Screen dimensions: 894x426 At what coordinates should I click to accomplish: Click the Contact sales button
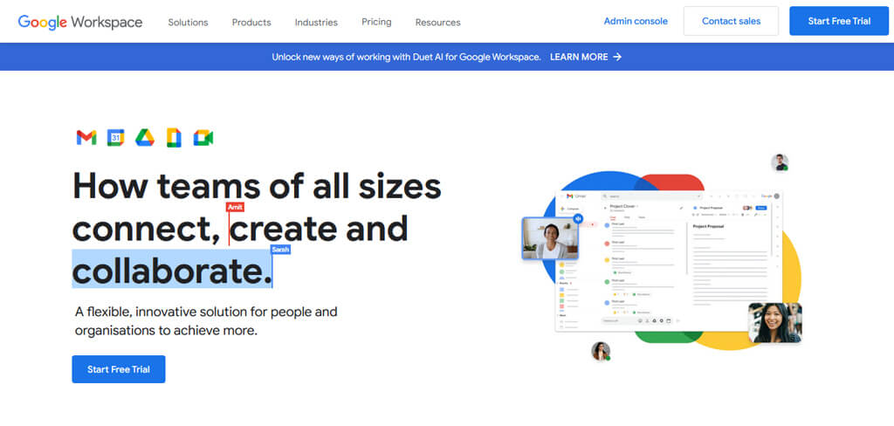[731, 21]
